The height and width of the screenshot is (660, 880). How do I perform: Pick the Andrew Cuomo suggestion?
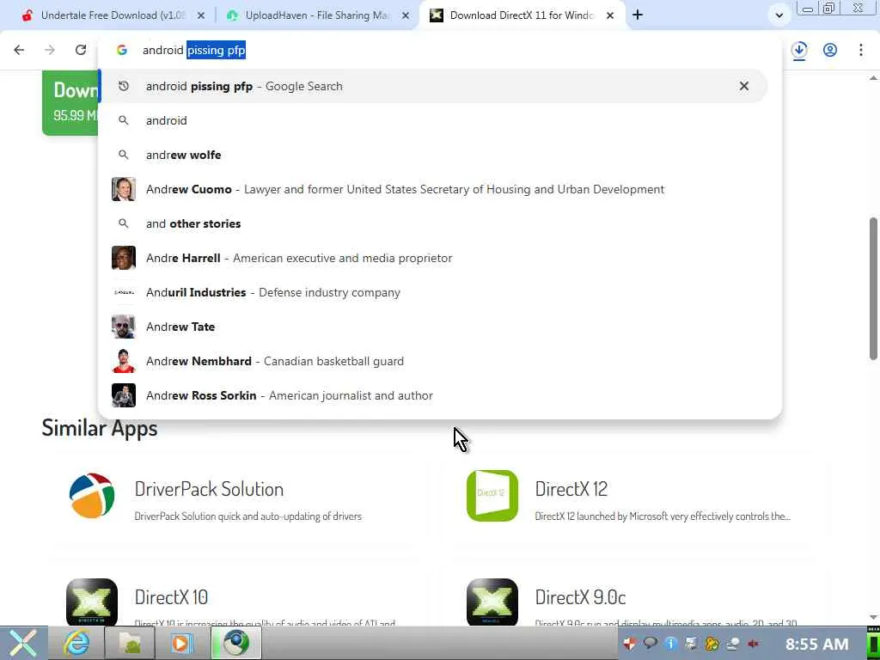click(433, 189)
